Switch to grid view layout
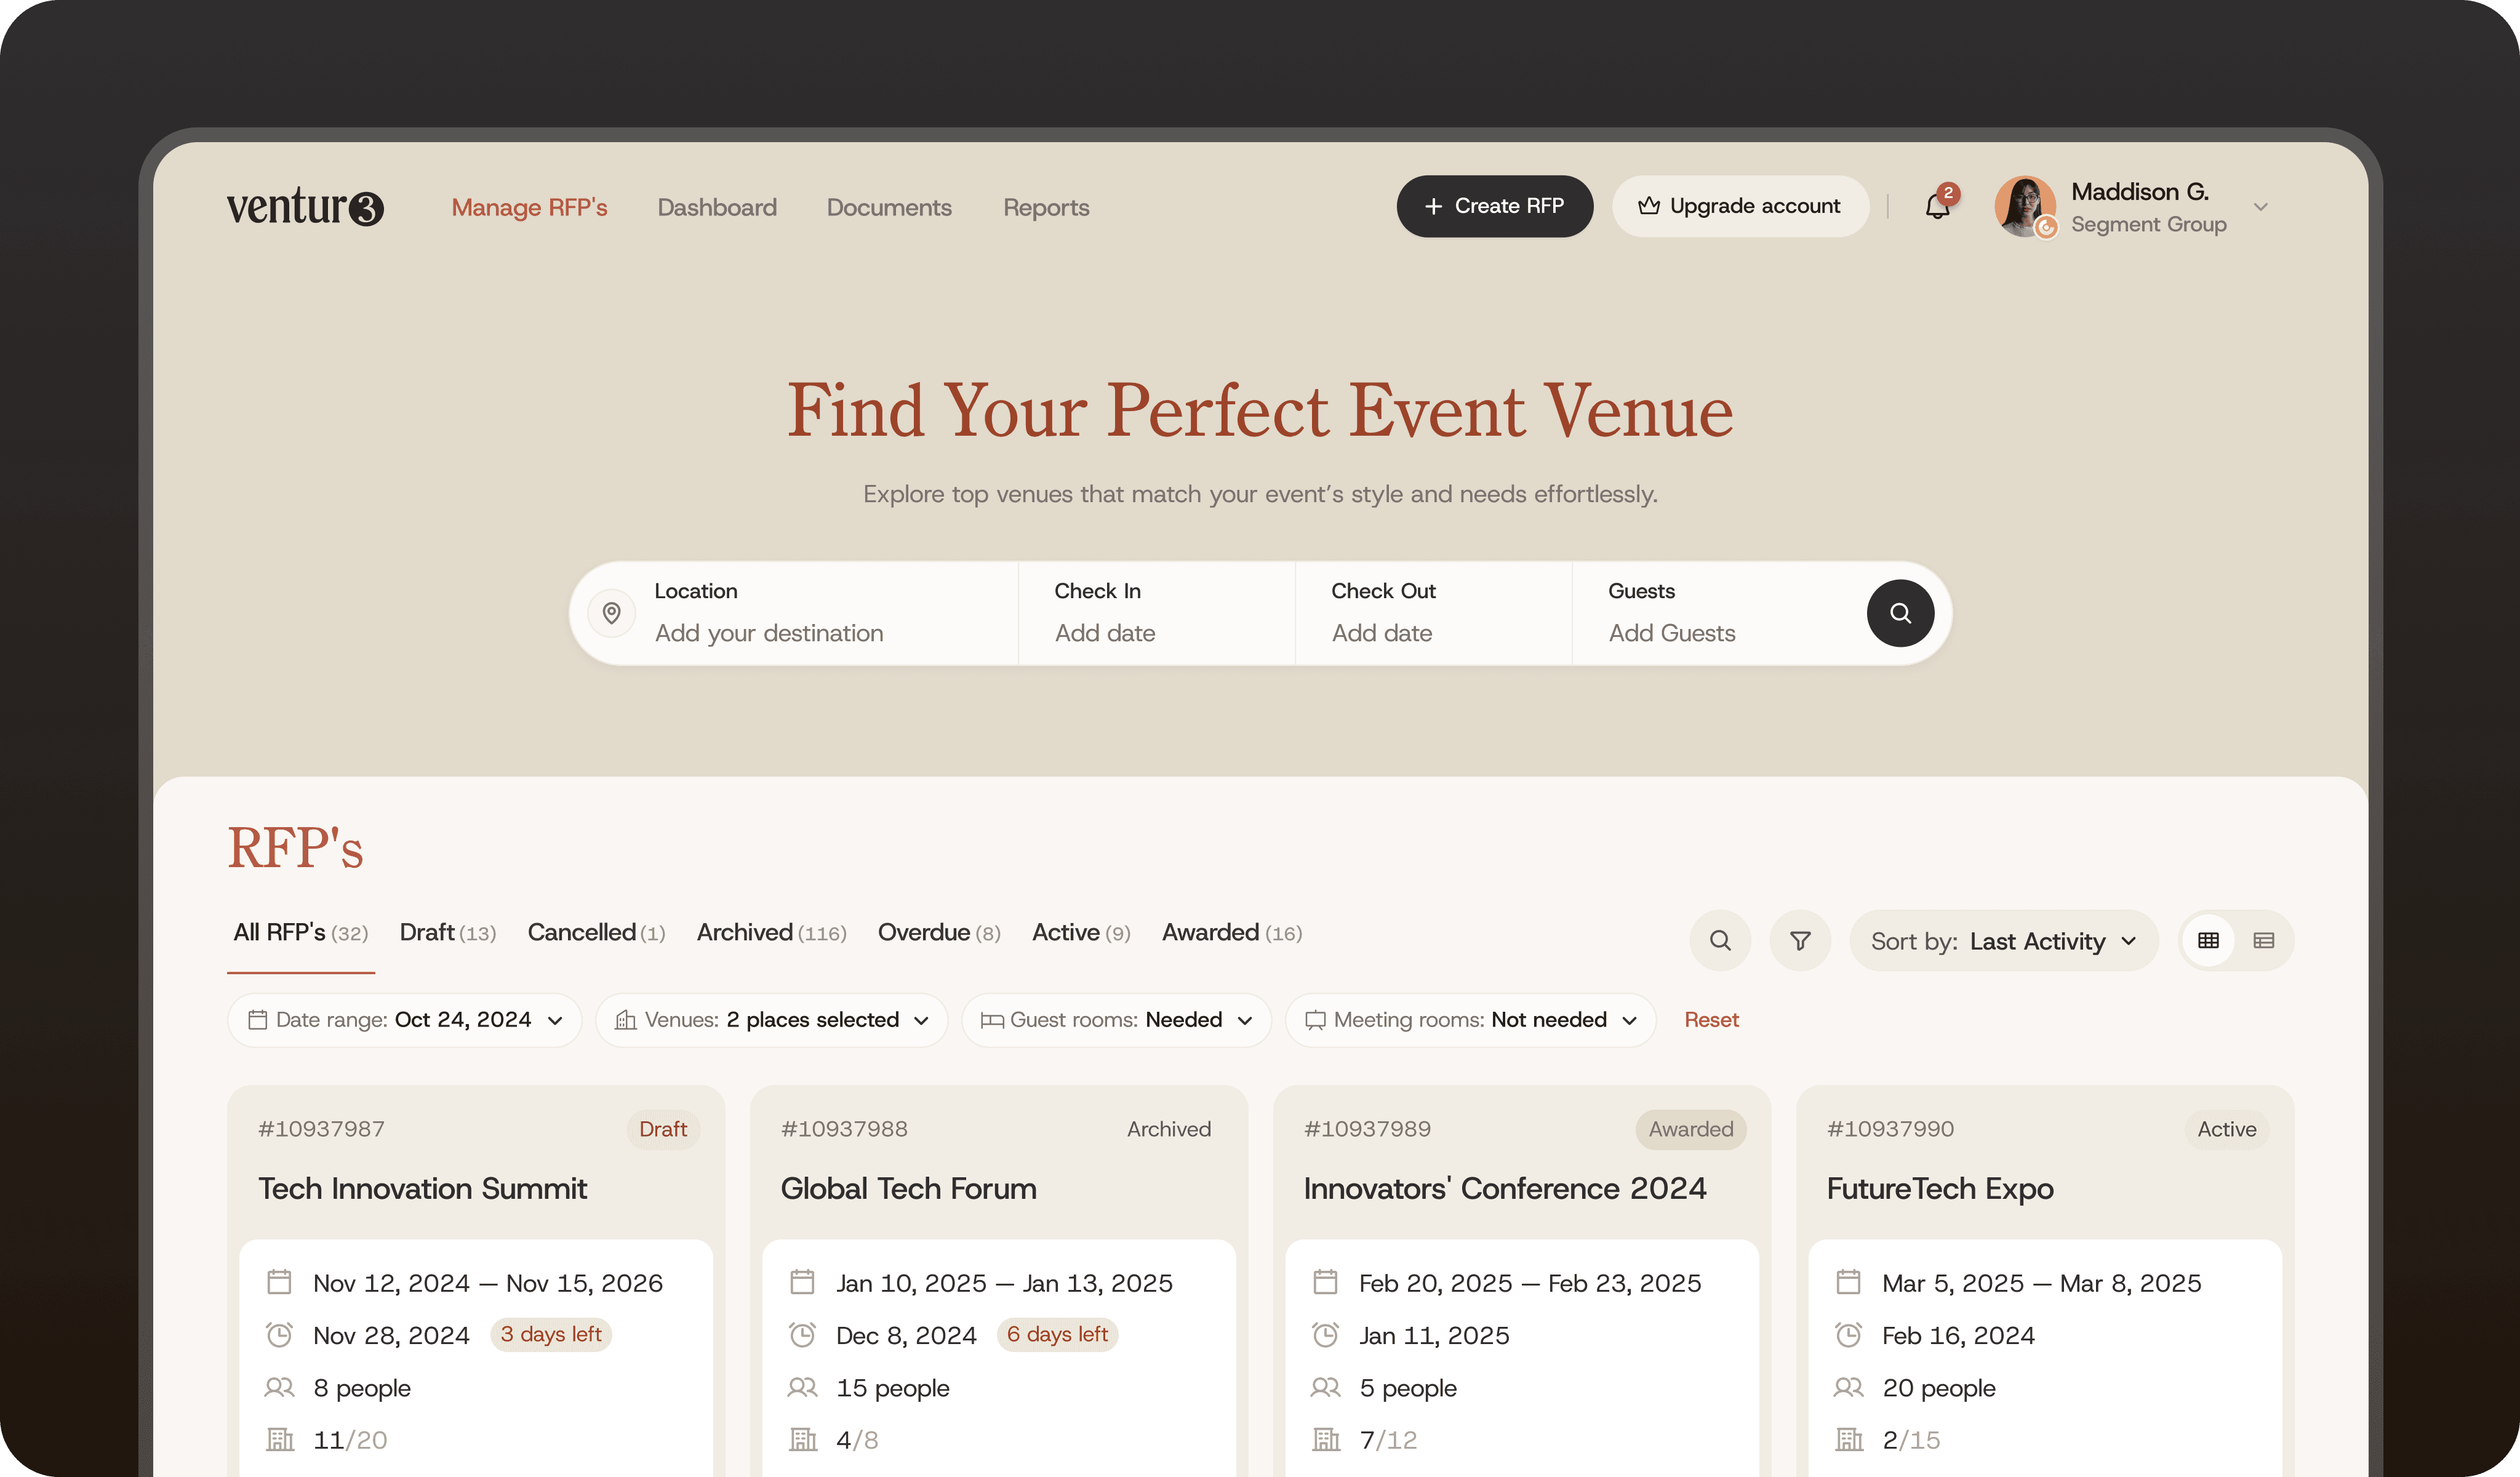This screenshot has width=2520, height=1477. tap(2208, 940)
